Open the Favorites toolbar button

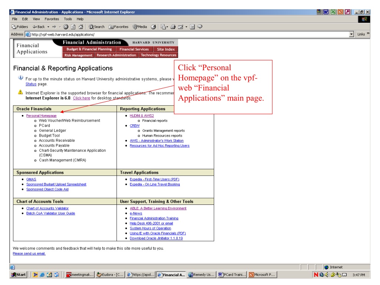coord(118,27)
